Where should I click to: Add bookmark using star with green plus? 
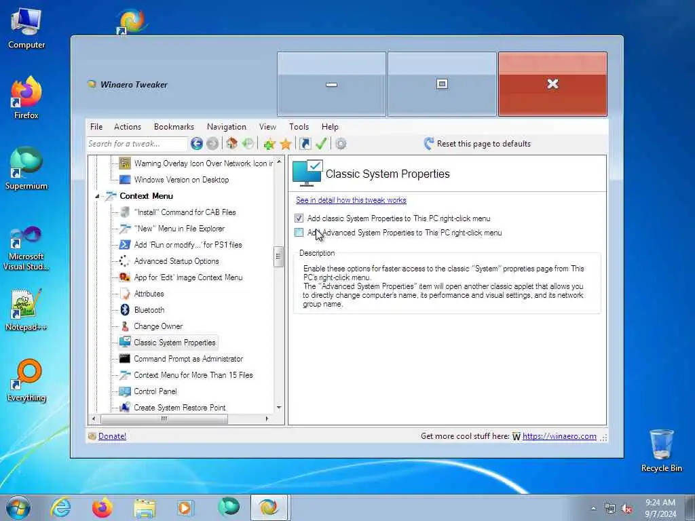click(x=269, y=144)
